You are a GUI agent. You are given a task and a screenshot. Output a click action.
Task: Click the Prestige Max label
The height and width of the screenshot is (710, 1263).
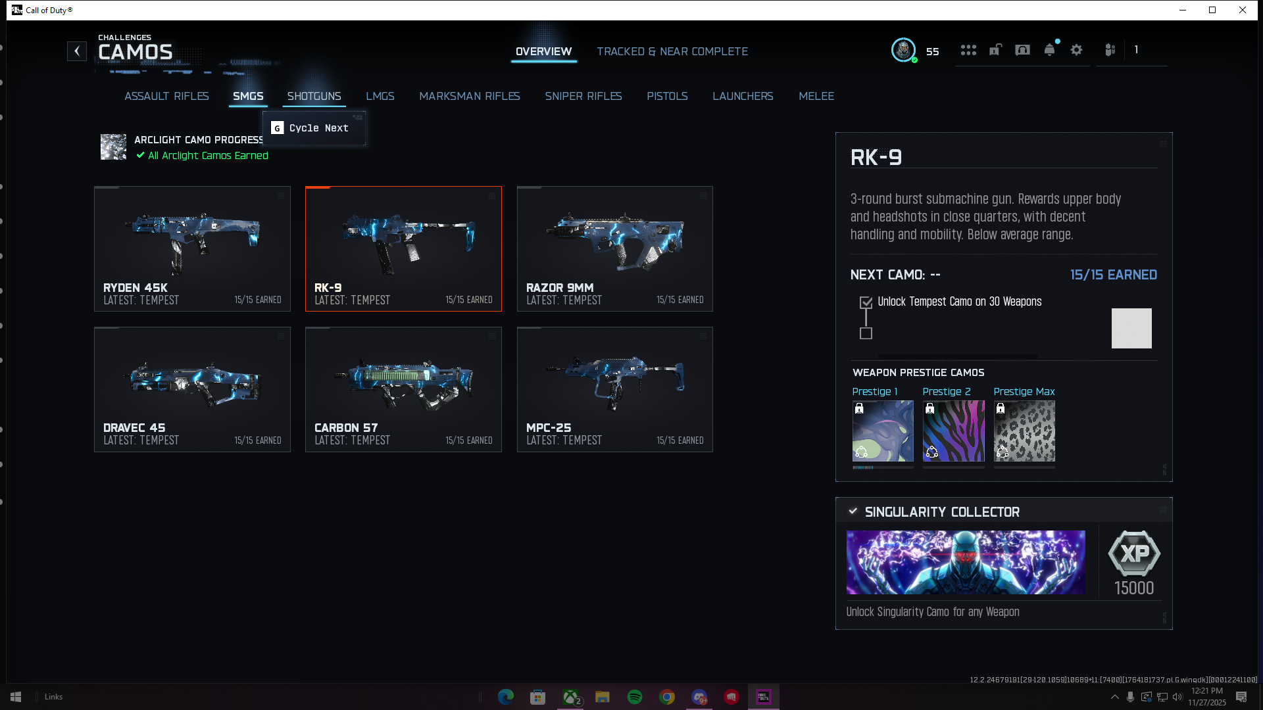[1024, 392]
